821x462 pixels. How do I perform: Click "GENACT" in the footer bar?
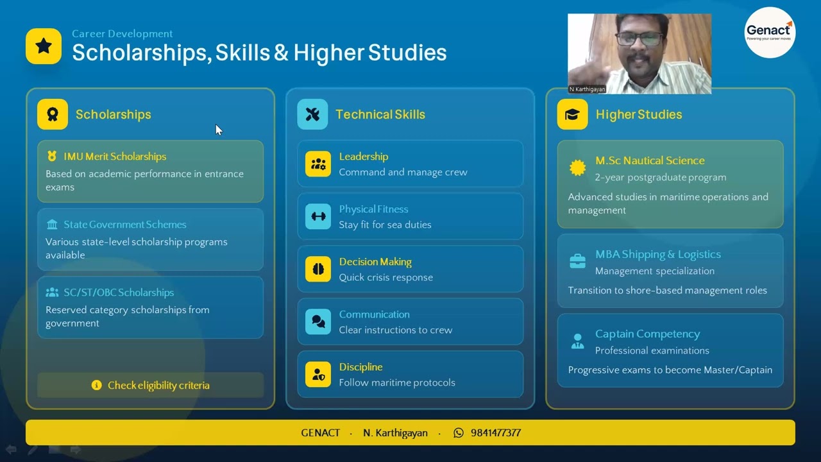coord(321,433)
